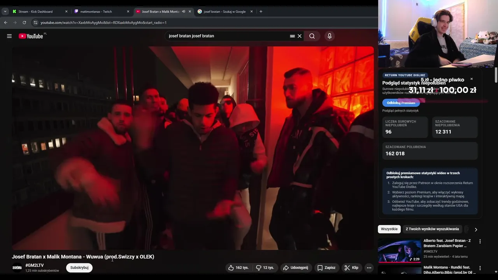Start voice search with microphone icon
This screenshot has height=280, width=498.
pyautogui.click(x=330, y=36)
